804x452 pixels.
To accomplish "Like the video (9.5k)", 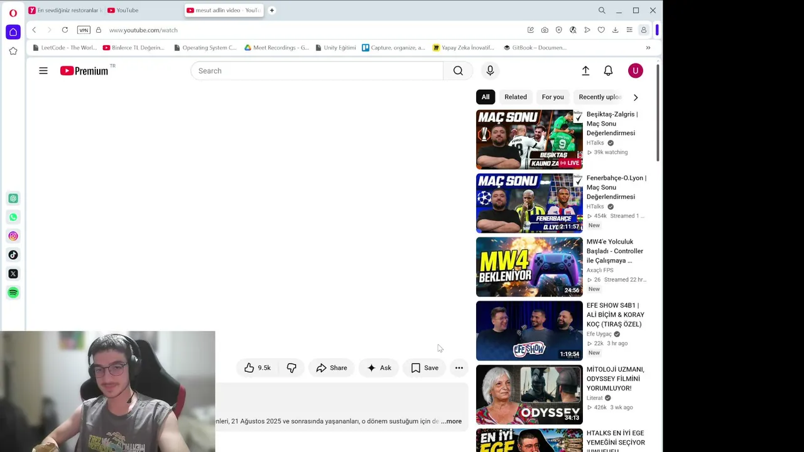I will [x=257, y=368].
